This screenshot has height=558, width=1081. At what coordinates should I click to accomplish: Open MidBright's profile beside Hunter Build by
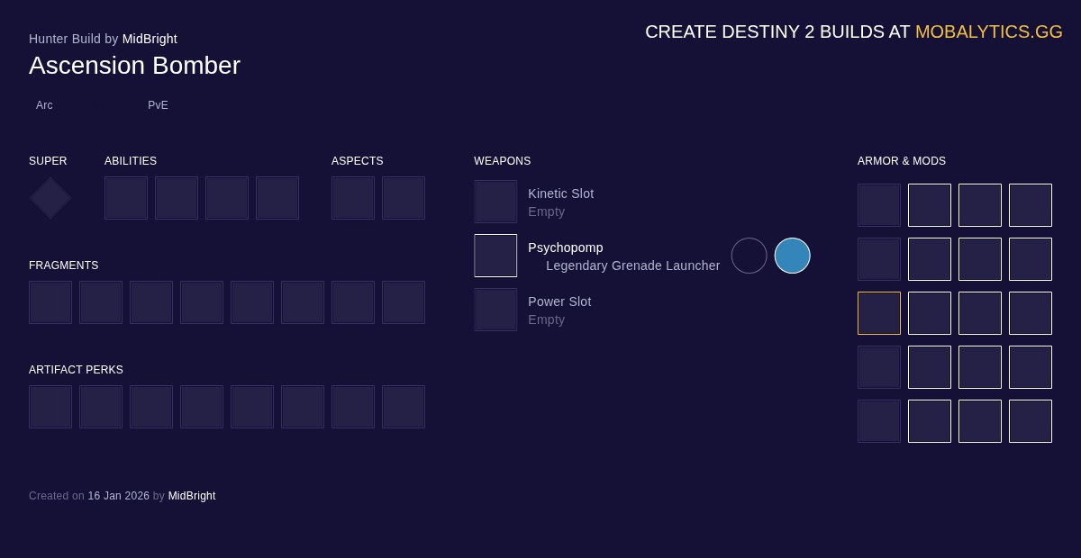(150, 39)
